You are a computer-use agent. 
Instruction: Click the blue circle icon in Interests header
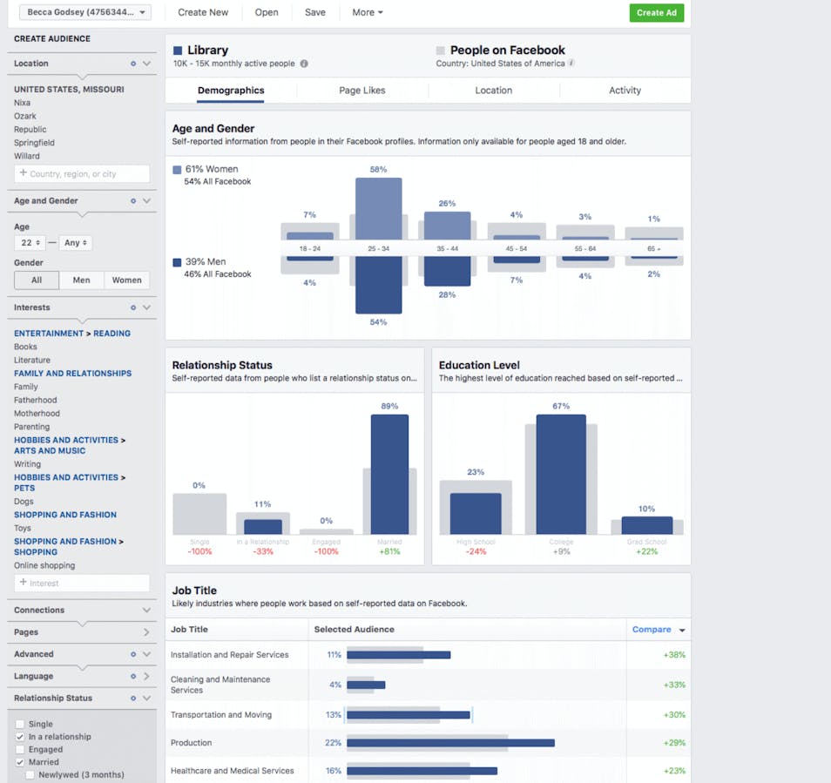133,307
